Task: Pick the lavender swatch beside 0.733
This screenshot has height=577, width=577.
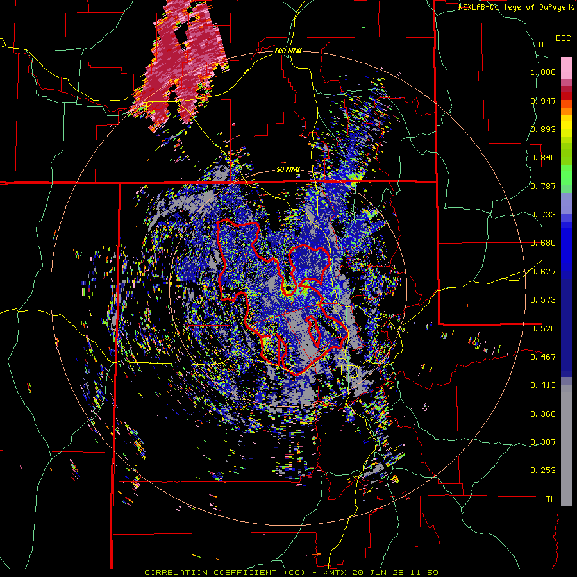Action: (566, 205)
